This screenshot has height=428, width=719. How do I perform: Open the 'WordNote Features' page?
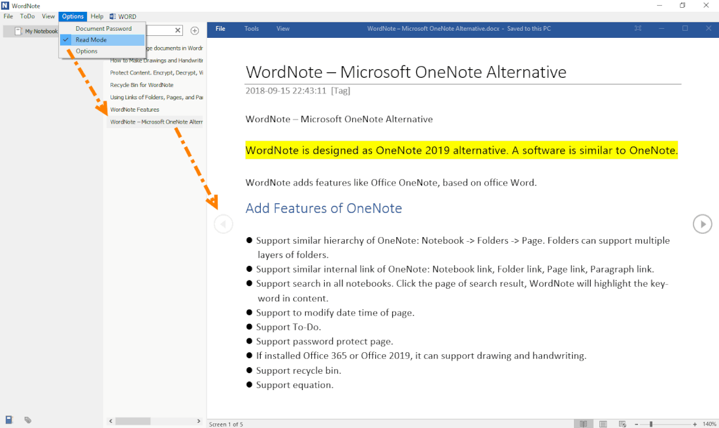135,110
